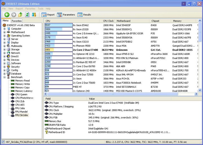Click the green Back arrow toolbar icon

pos(7,15)
